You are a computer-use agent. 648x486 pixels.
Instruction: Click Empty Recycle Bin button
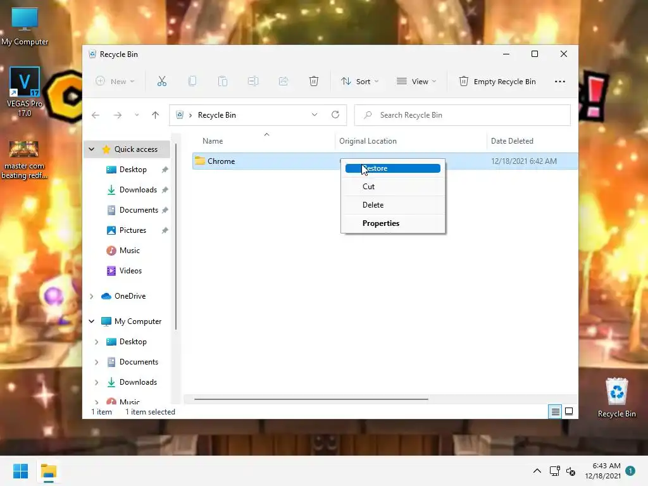(497, 82)
